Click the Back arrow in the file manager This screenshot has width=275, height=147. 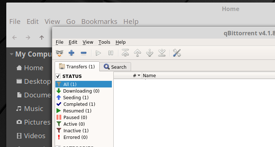[14, 37]
